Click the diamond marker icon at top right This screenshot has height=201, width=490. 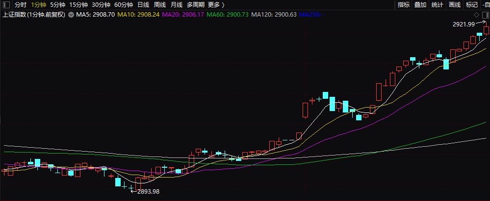pyautogui.click(x=476, y=15)
